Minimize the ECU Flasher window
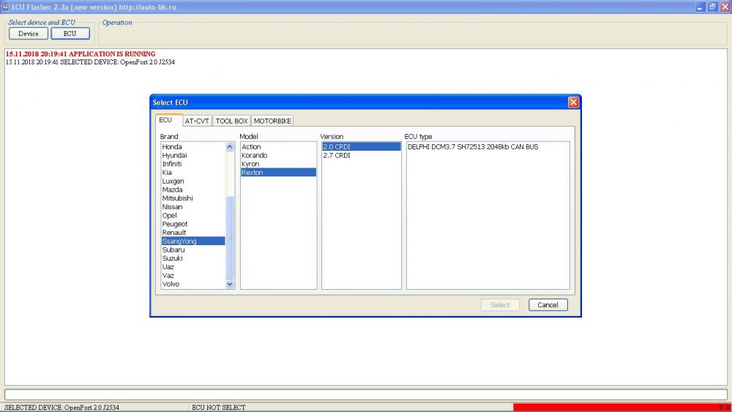 pyautogui.click(x=701, y=6)
